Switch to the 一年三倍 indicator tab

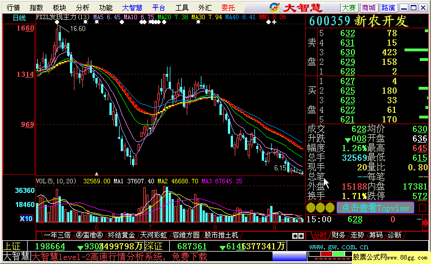coord(57,235)
